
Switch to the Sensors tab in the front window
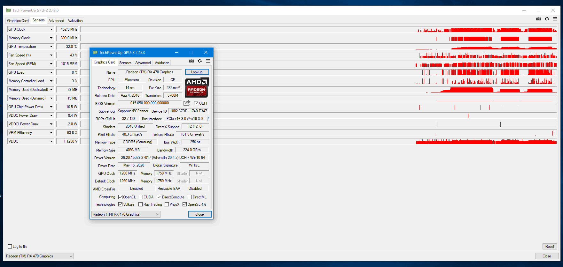point(125,63)
